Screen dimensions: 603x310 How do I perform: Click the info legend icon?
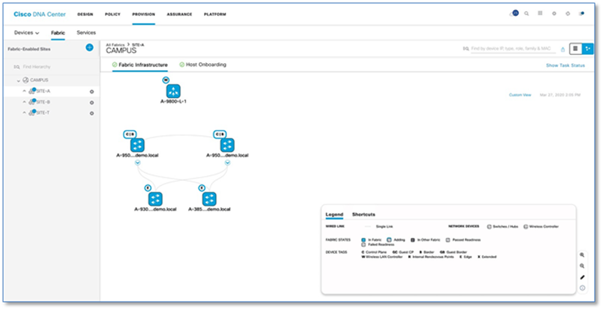click(582, 287)
